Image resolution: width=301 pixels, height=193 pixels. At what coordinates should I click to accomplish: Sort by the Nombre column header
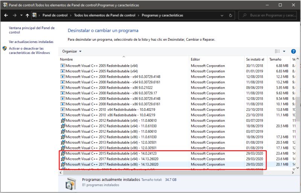[x=124, y=60]
